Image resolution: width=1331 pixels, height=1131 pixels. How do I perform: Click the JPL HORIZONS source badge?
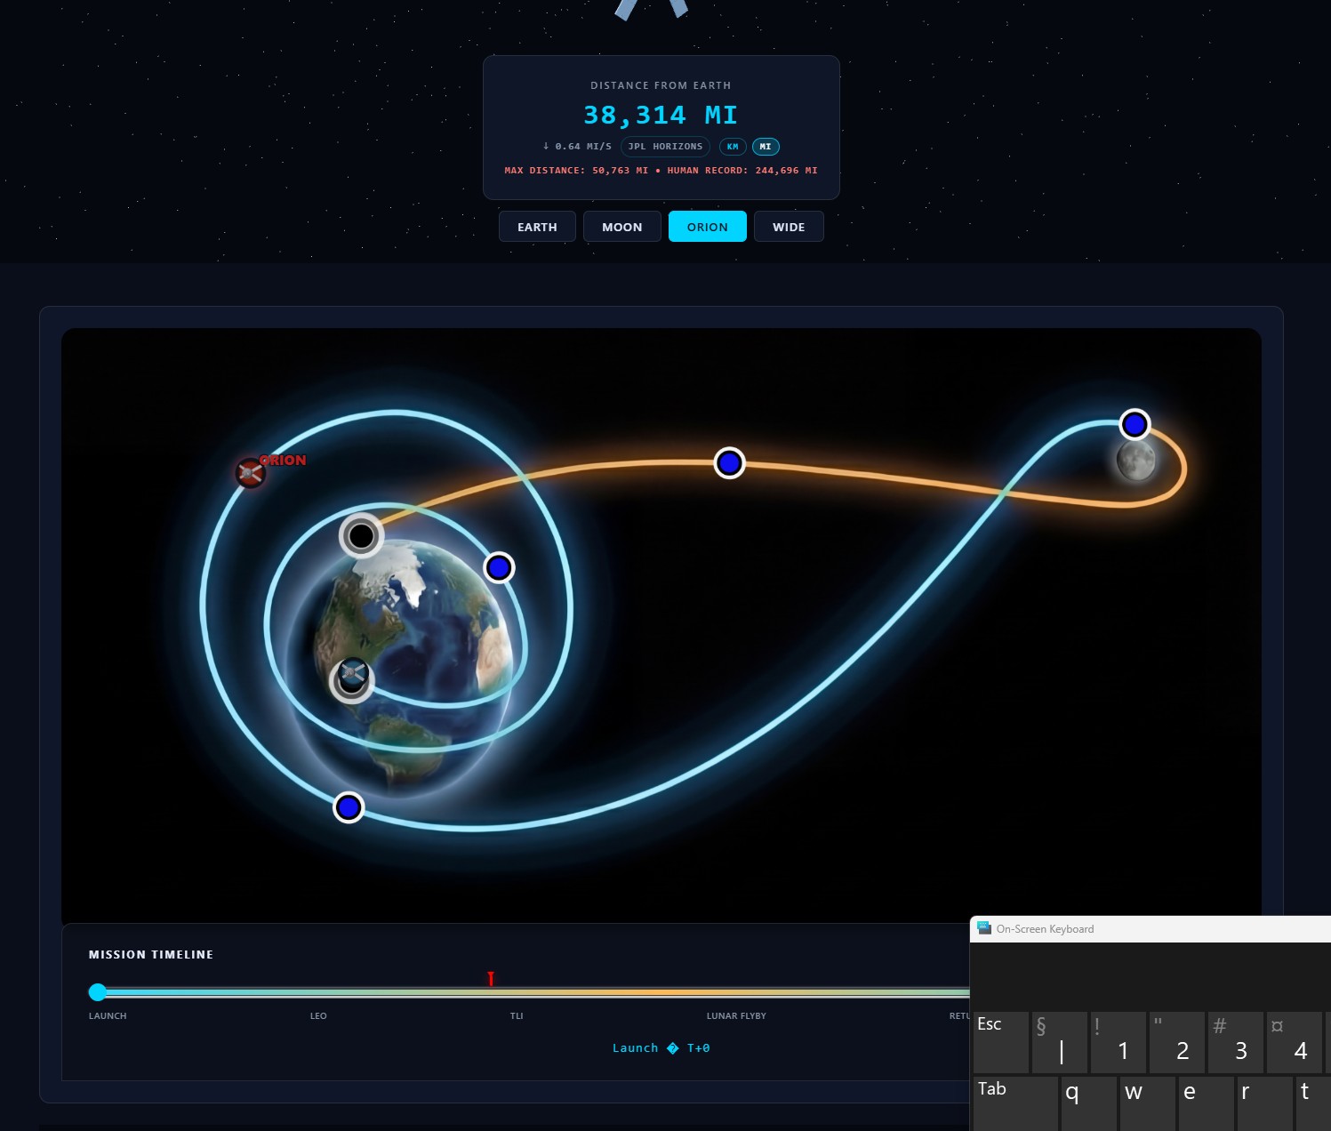[x=665, y=147]
